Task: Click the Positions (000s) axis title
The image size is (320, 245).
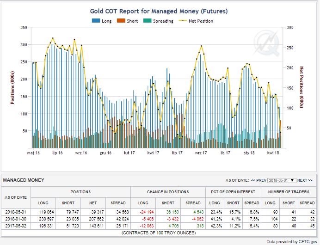Action: click(12, 88)
